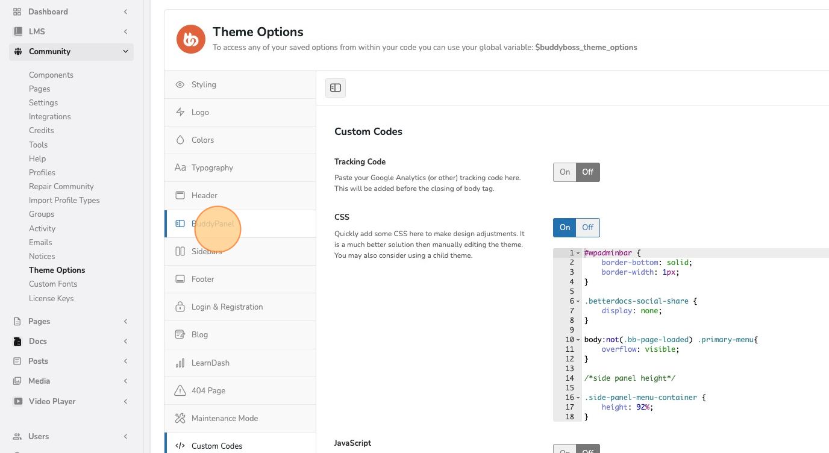Open the Login & Registration tab
The height and width of the screenshot is (453, 829).
[240, 307]
